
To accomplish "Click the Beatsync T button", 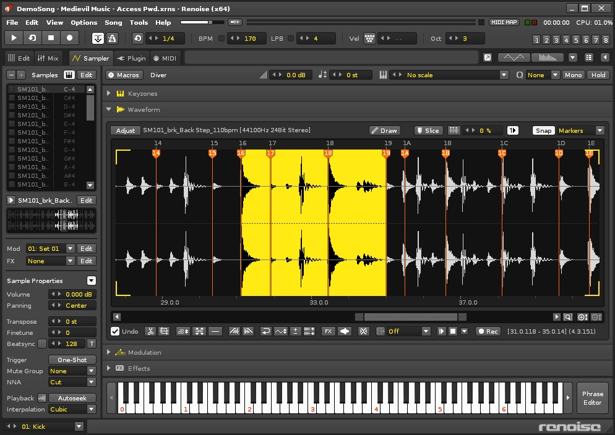I will point(92,344).
